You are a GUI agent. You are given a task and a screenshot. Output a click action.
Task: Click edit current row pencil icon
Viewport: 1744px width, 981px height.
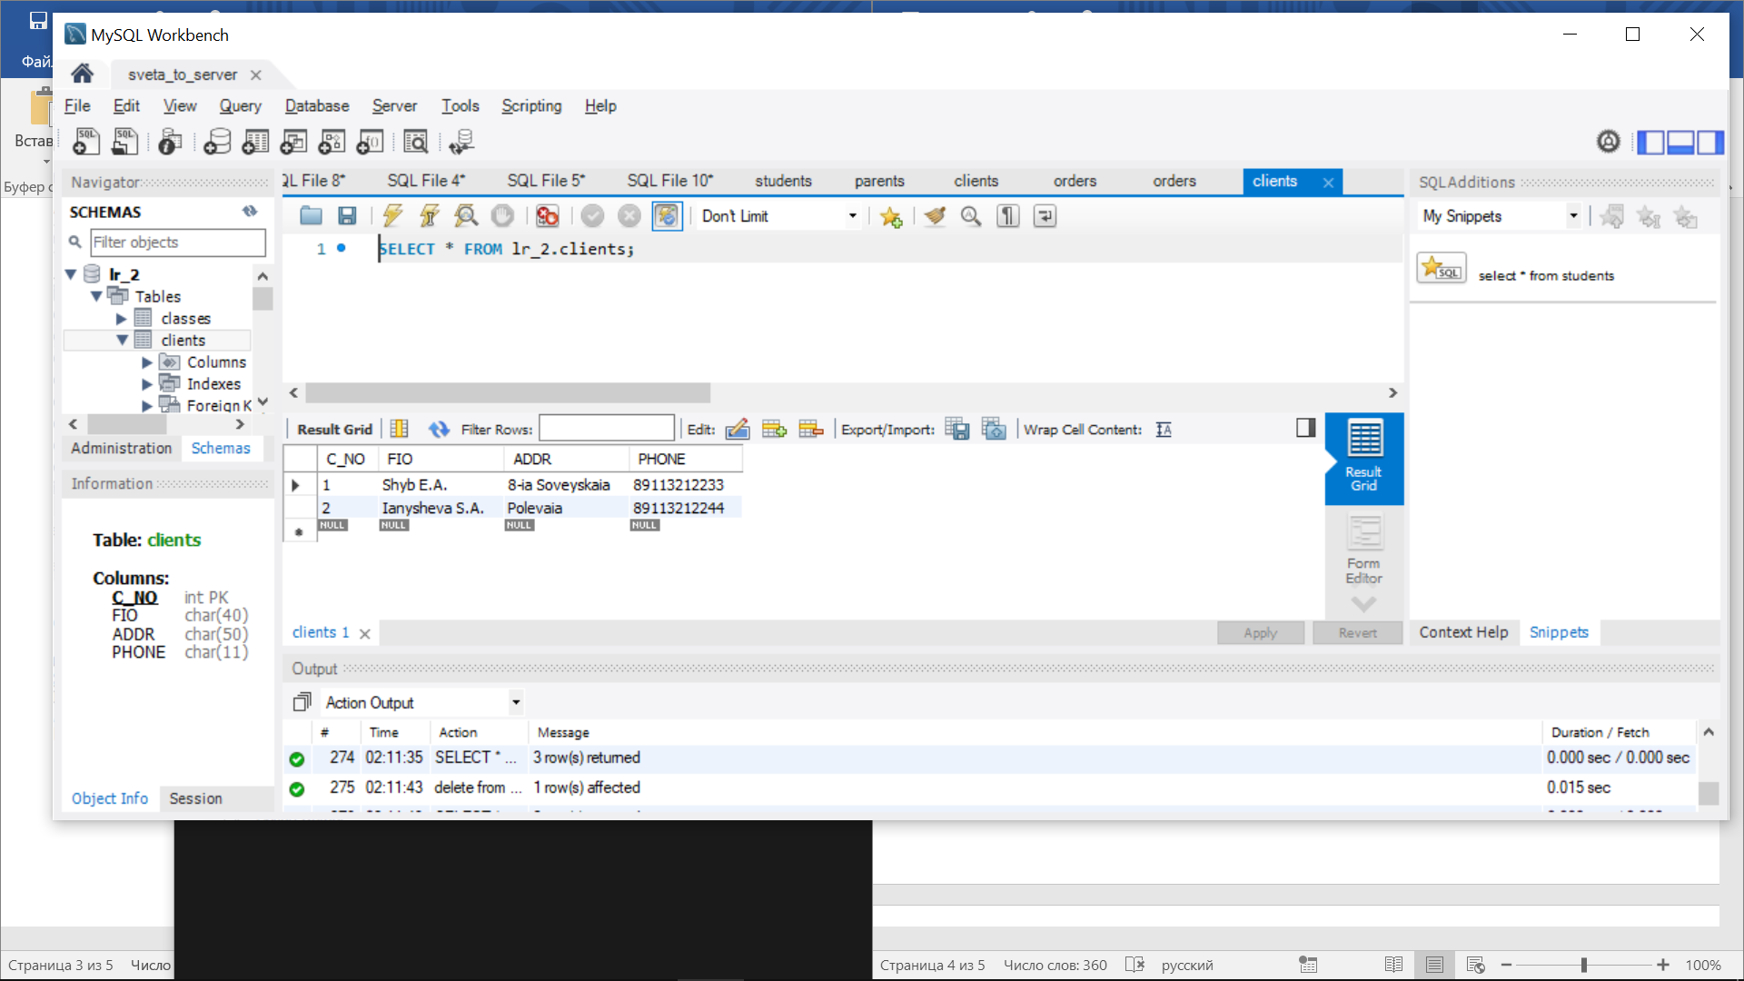click(x=738, y=430)
